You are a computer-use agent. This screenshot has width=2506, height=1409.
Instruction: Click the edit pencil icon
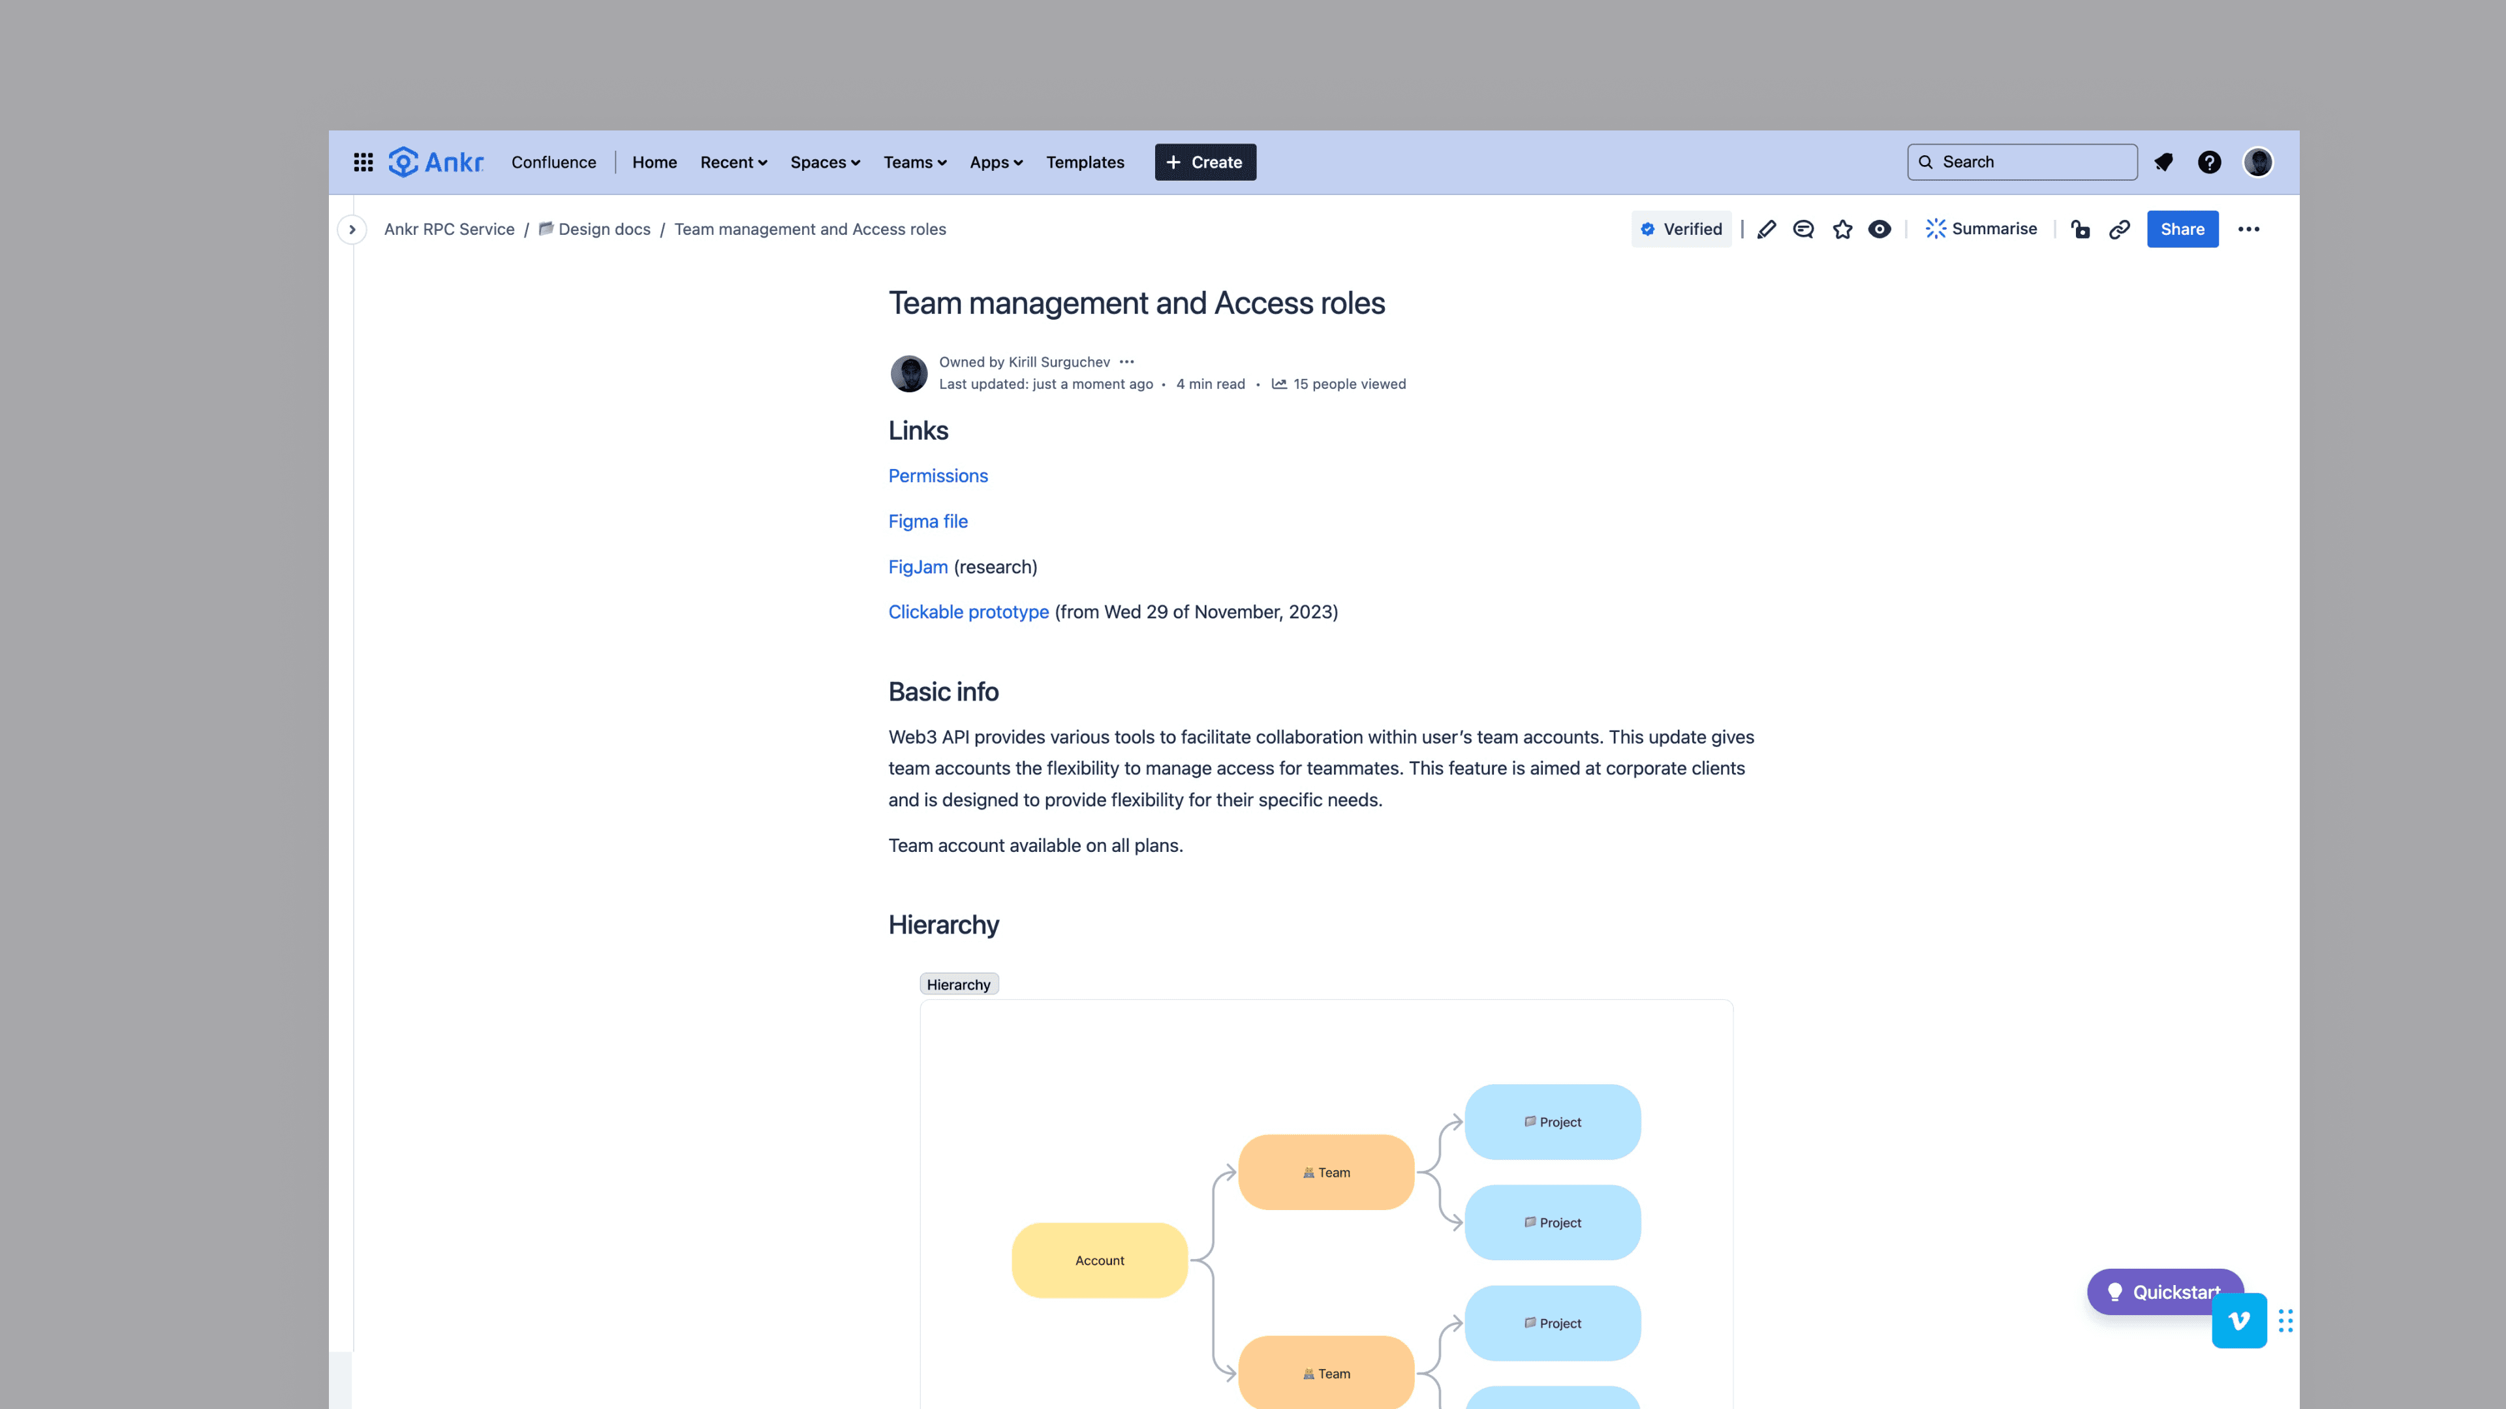1767,230
